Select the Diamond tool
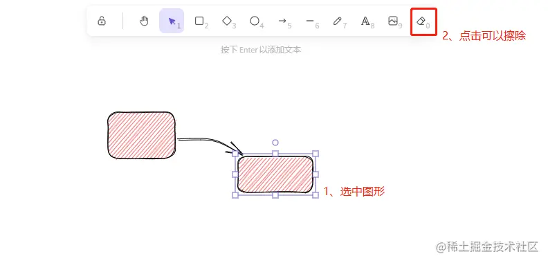The image size is (548, 263). point(227,21)
